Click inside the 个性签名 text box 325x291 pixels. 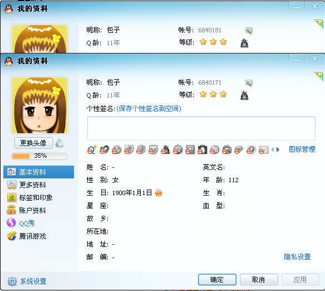201,128
